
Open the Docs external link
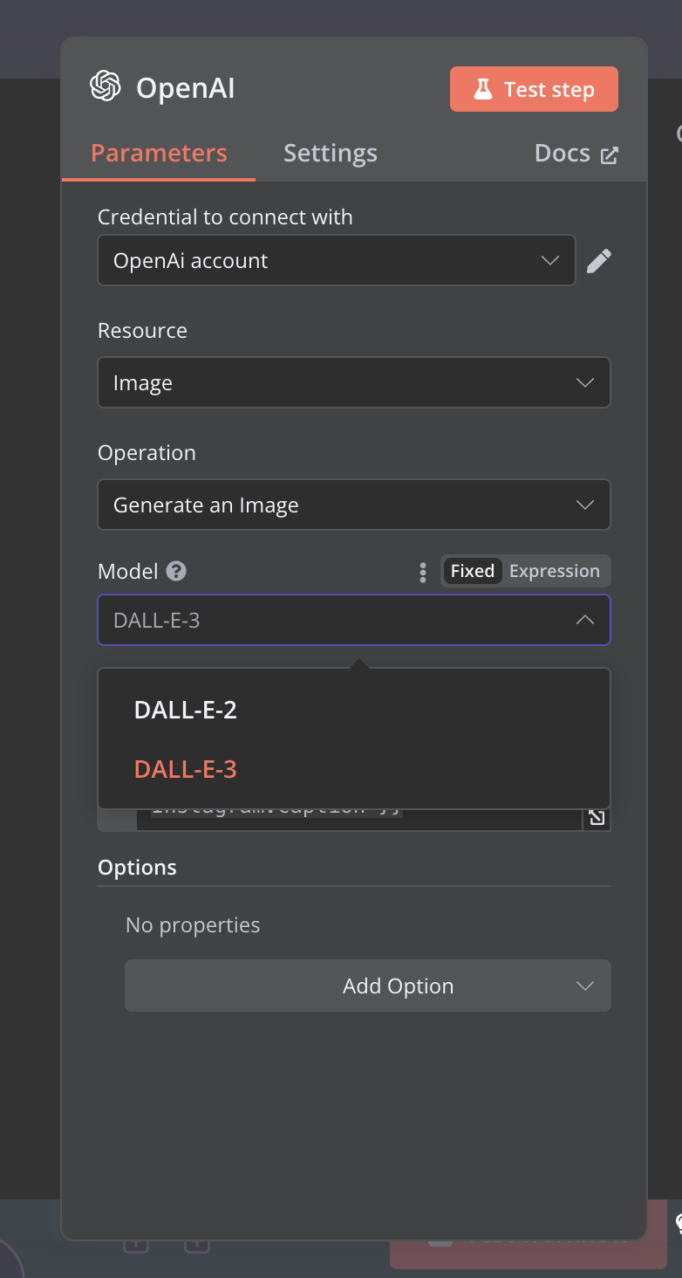click(576, 154)
